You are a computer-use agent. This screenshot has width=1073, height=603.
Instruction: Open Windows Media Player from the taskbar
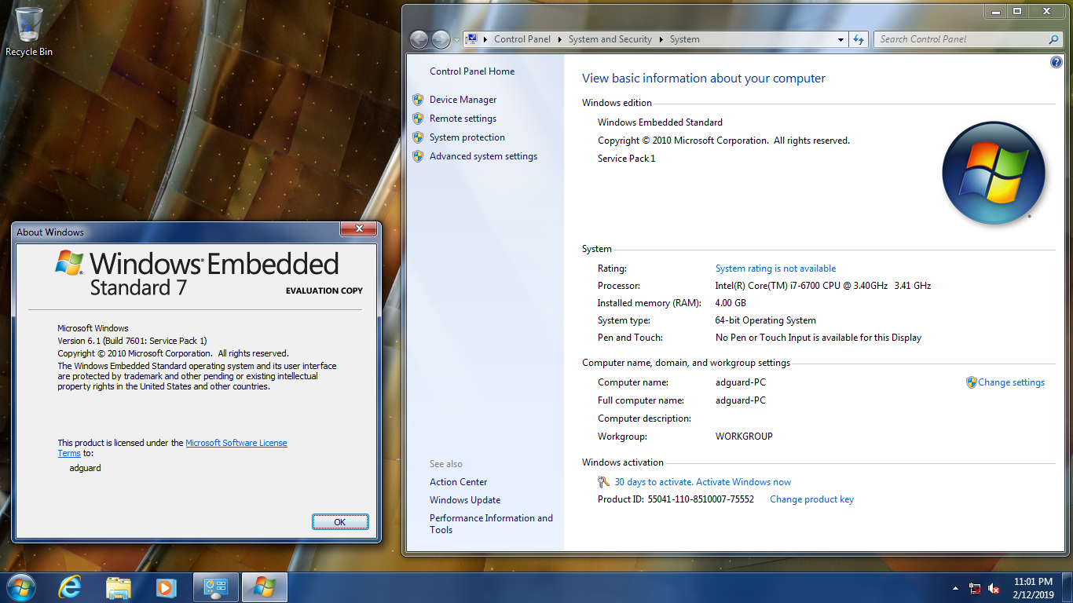point(165,587)
